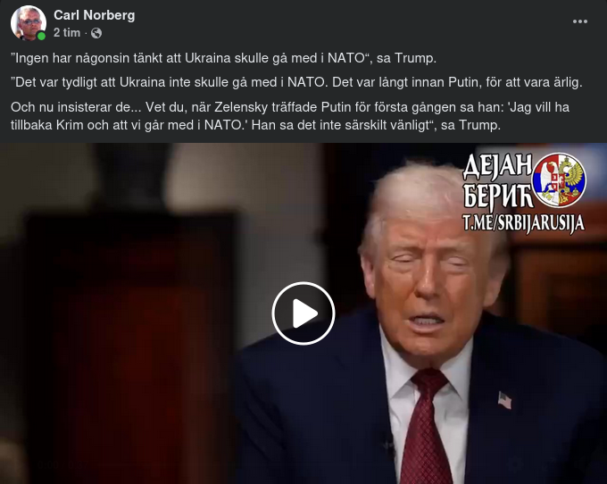This screenshot has width=607, height=484.
Task: Click the Serbian-Russian coat of arms emblem
Action: (559, 180)
